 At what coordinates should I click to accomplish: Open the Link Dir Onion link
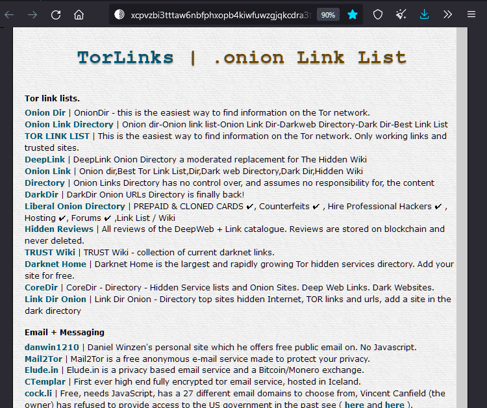55,300
